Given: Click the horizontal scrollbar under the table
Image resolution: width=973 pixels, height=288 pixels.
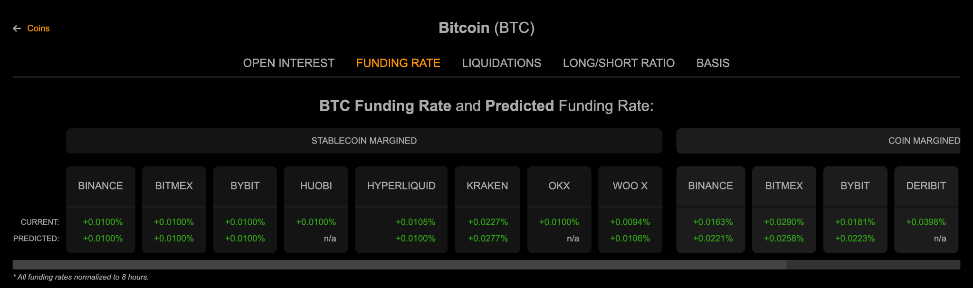Looking at the screenshot, I should pos(399,265).
